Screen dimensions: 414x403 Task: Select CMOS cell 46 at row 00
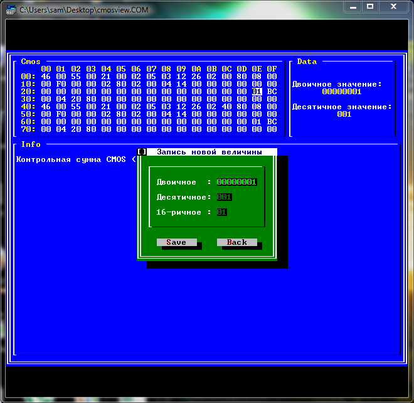click(46, 77)
